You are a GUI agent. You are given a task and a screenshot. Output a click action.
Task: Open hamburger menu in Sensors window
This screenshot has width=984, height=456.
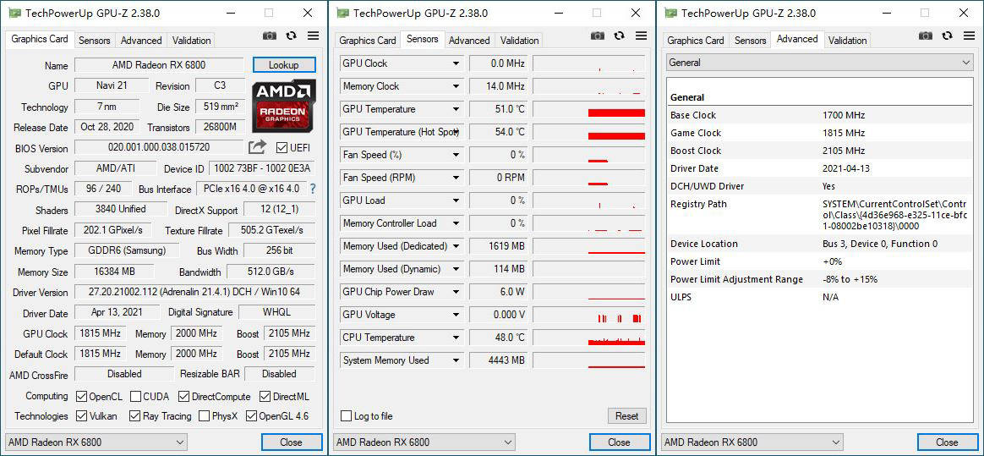641,36
